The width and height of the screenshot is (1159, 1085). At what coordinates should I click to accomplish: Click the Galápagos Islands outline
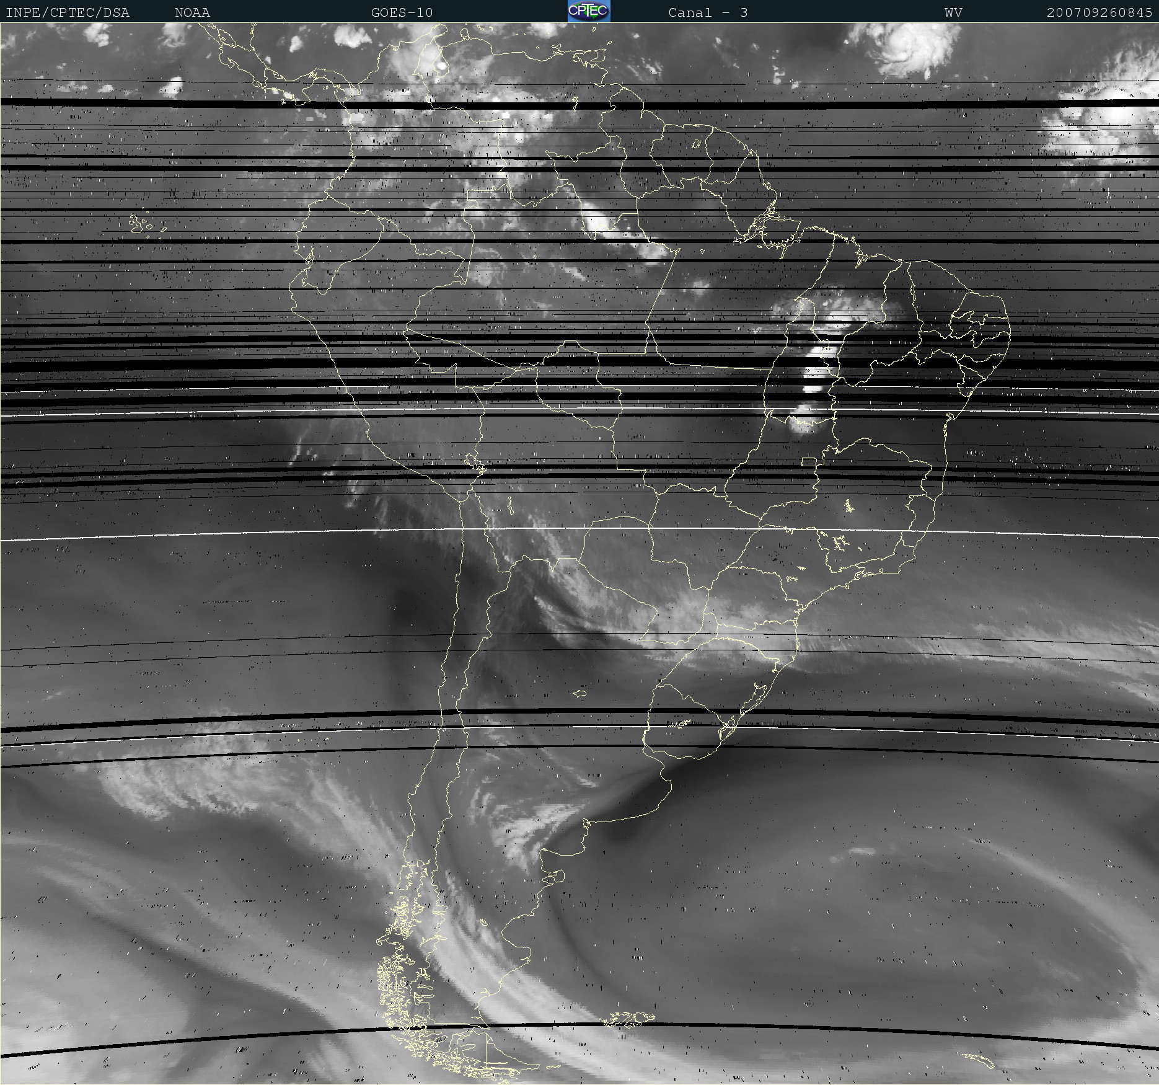(140, 224)
